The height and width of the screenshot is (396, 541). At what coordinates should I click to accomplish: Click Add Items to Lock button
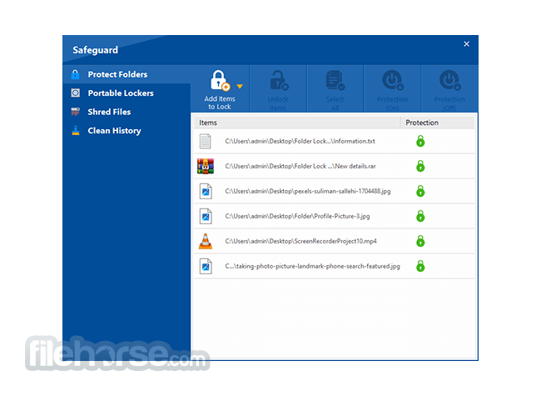220,89
